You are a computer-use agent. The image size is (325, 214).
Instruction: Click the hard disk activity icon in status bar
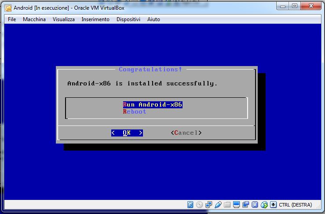pyautogui.click(x=190, y=205)
